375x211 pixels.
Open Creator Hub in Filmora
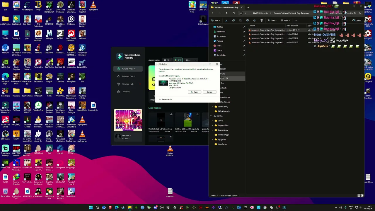click(129, 84)
